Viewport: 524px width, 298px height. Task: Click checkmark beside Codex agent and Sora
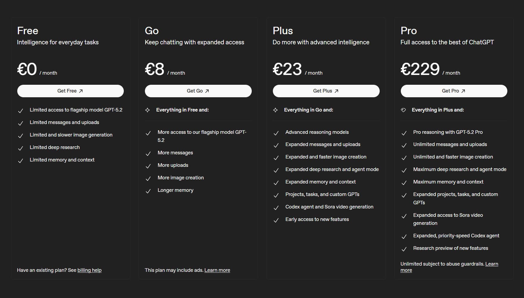point(276,208)
